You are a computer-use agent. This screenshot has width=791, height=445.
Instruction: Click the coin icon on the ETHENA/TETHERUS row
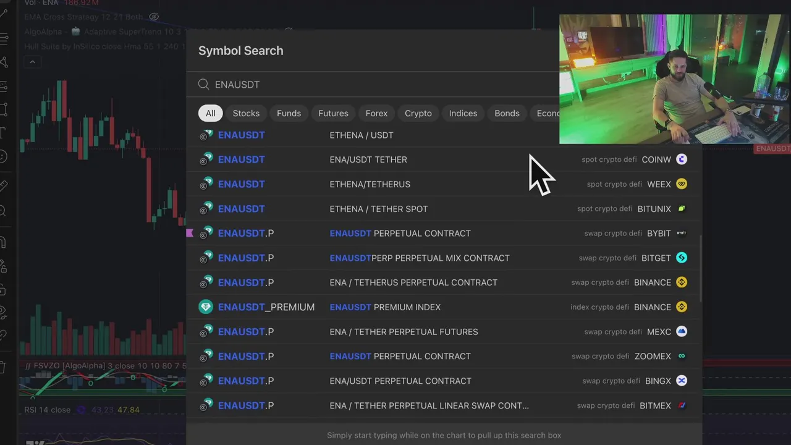coord(206,184)
